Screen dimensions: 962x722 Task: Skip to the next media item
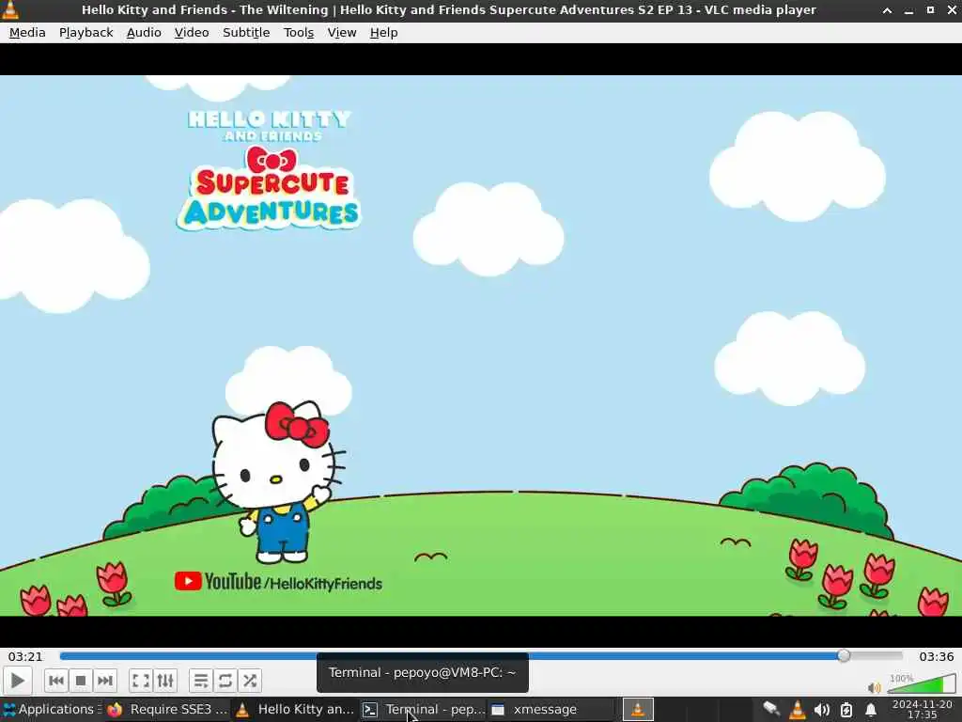pos(105,681)
